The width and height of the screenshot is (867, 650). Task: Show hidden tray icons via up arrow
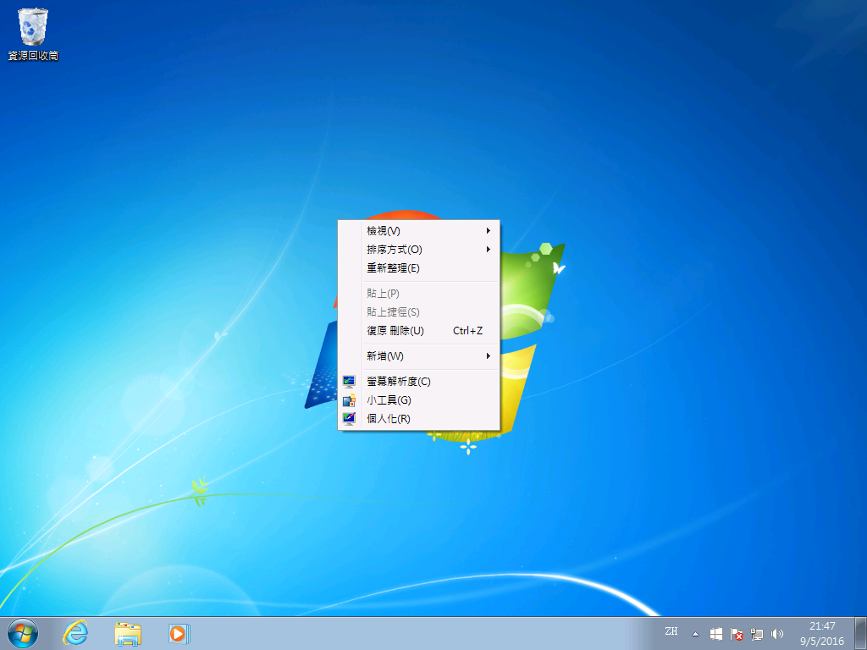(696, 632)
